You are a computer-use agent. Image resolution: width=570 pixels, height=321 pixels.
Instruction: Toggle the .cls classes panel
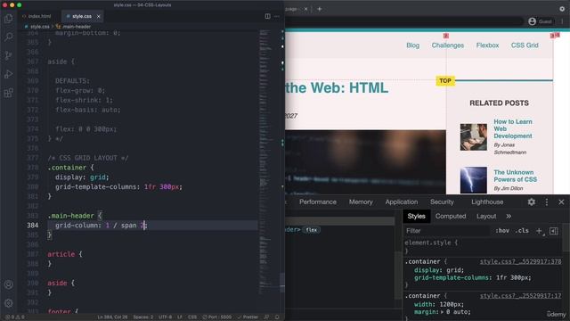(x=522, y=231)
